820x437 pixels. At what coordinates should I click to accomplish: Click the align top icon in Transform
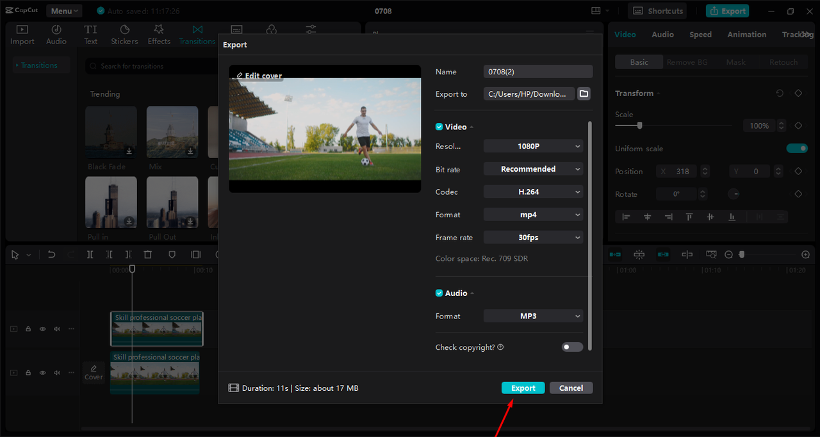click(689, 217)
